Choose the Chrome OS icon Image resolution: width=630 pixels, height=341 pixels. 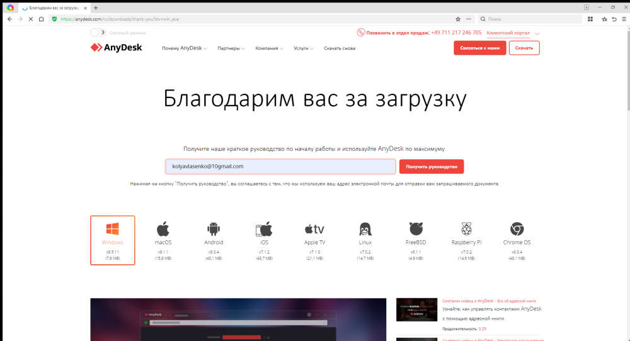pos(517,228)
